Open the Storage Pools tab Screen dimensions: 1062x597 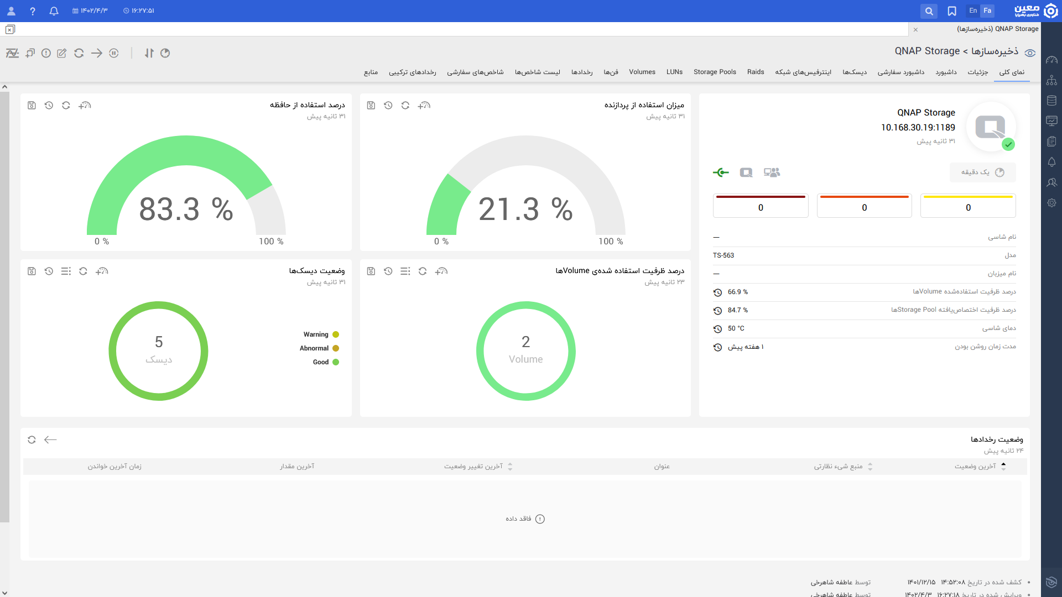pyautogui.click(x=715, y=72)
